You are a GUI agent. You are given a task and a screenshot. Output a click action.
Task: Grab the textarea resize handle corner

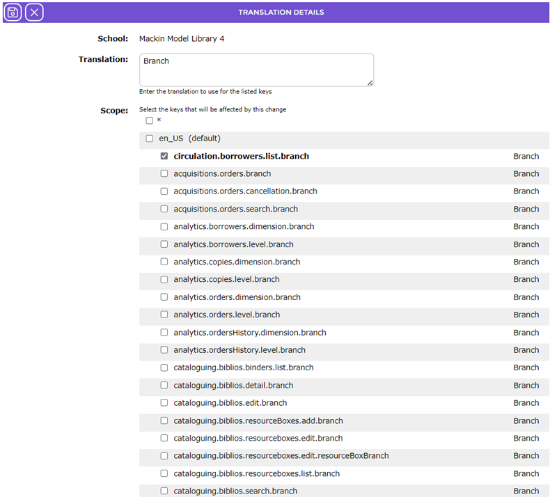tap(370, 83)
